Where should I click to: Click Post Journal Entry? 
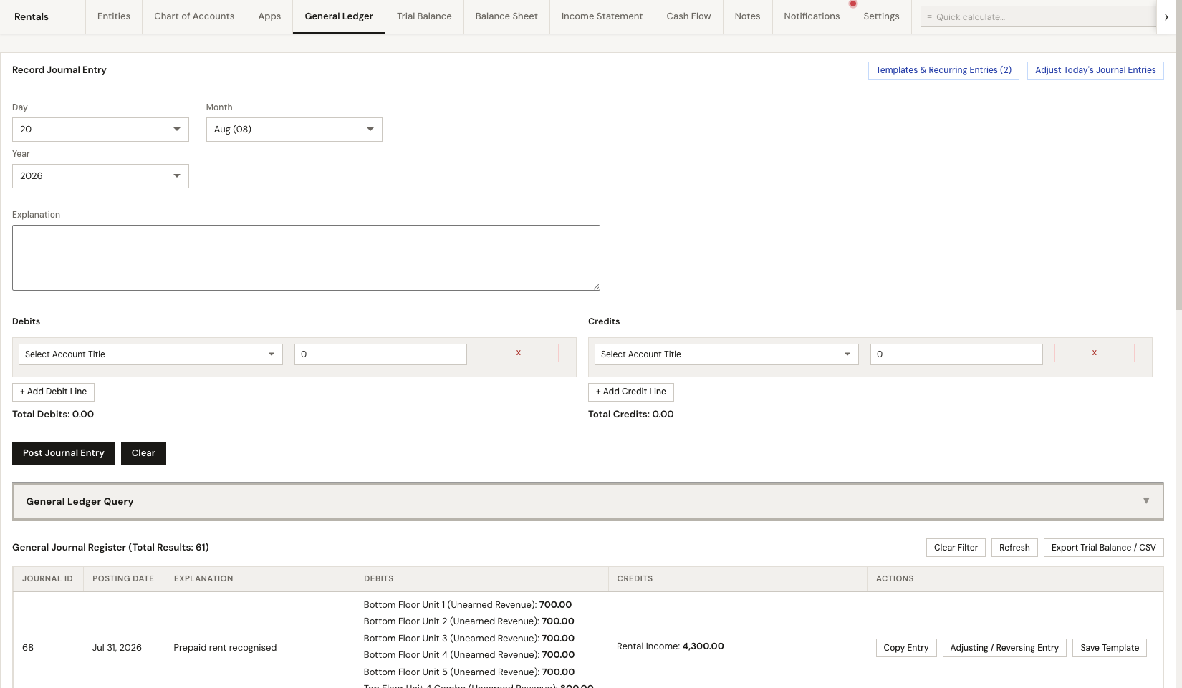click(64, 453)
